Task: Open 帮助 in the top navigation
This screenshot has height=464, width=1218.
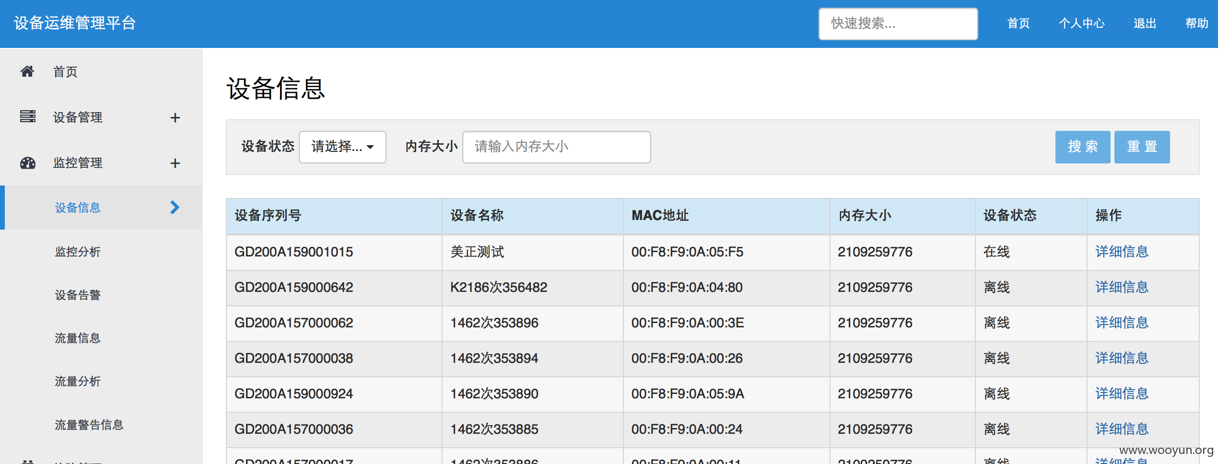Action: 1197,23
